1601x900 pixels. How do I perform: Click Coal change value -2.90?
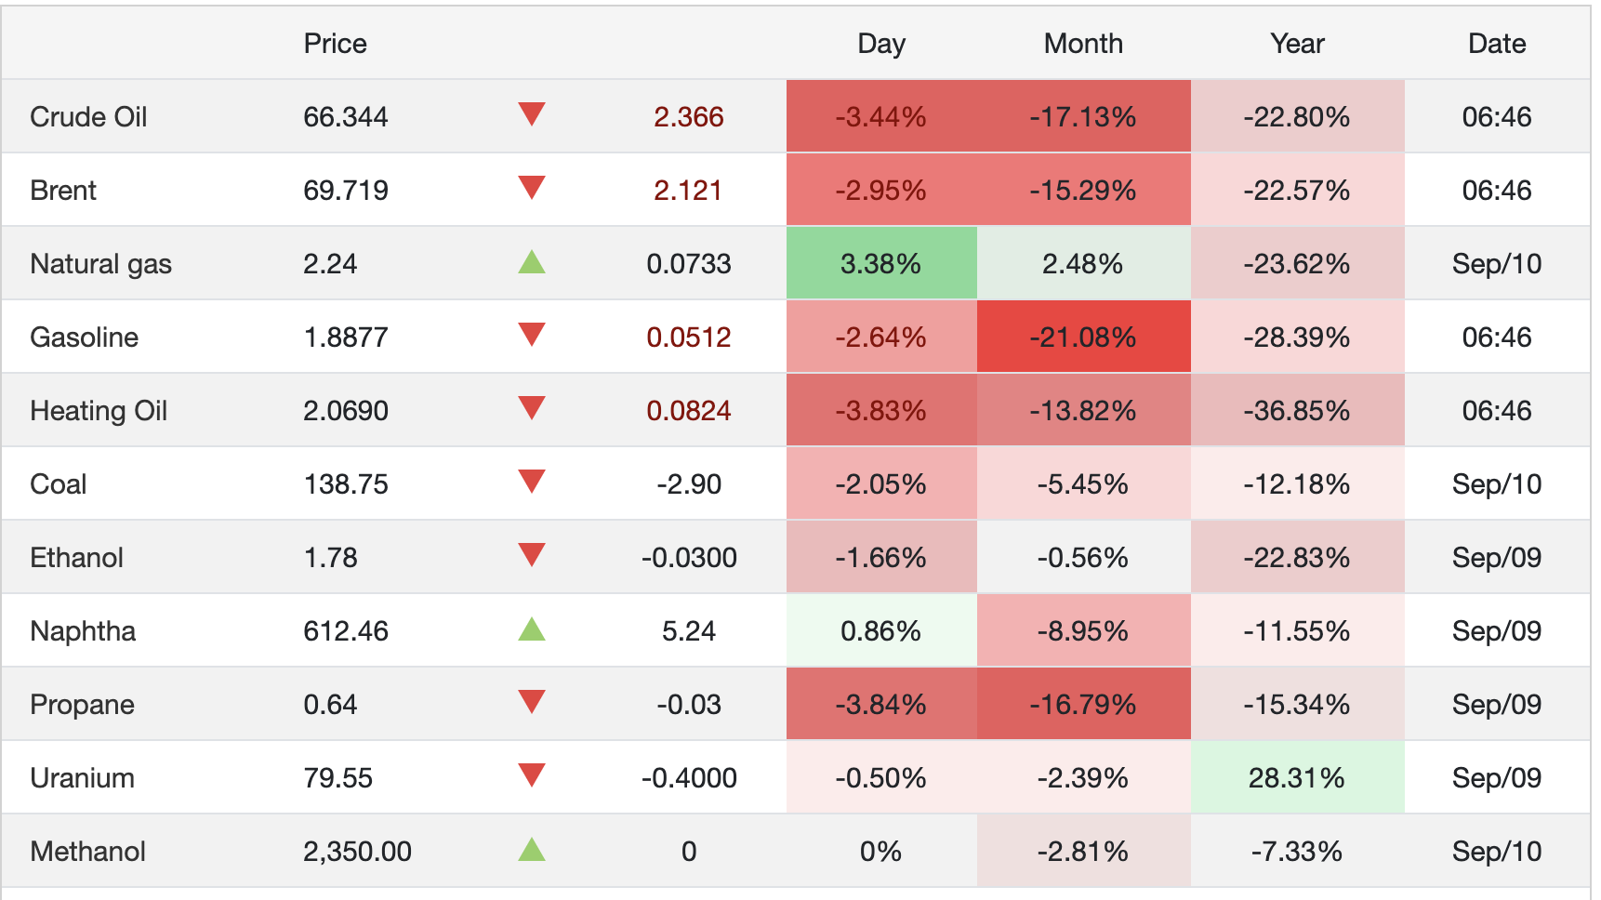pos(688,484)
